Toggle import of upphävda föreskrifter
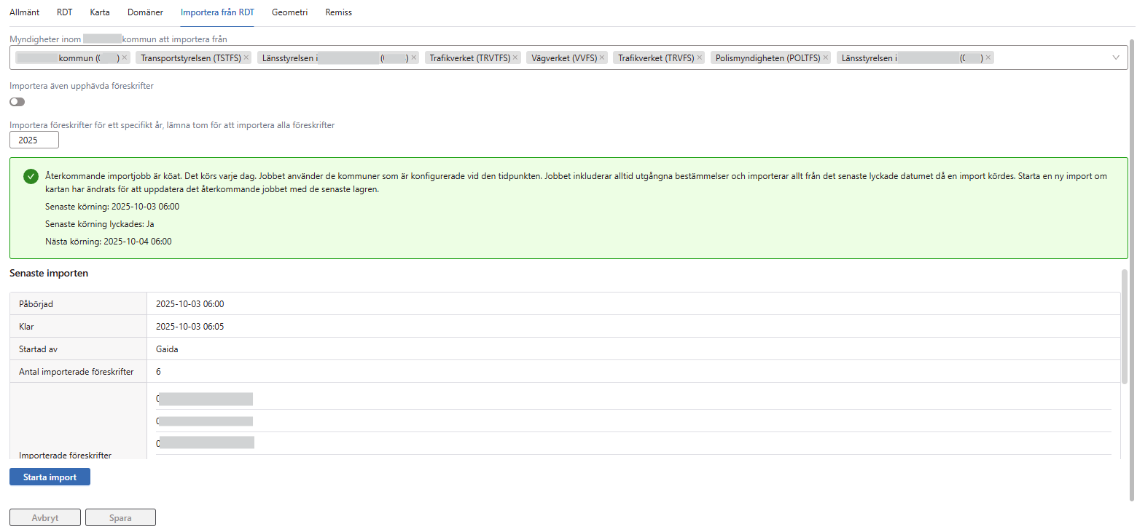Viewport: 1137px width, 529px height. point(17,102)
